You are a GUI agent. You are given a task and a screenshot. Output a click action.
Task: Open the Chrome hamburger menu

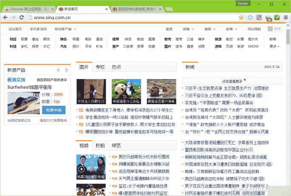286,17
